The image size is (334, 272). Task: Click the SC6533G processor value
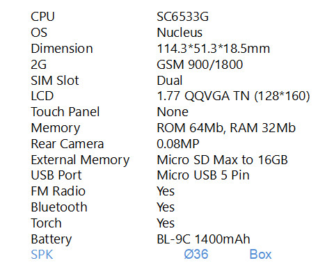[x=182, y=17]
